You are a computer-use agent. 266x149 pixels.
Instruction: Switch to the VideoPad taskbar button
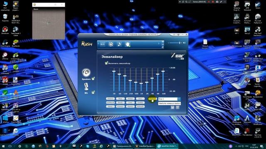145,146
